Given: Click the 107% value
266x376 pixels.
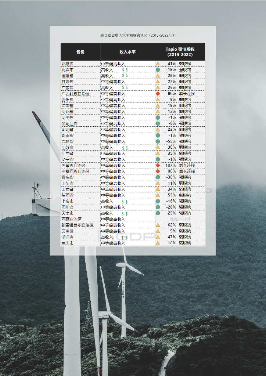Looking at the screenshot, I should click(171, 166).
